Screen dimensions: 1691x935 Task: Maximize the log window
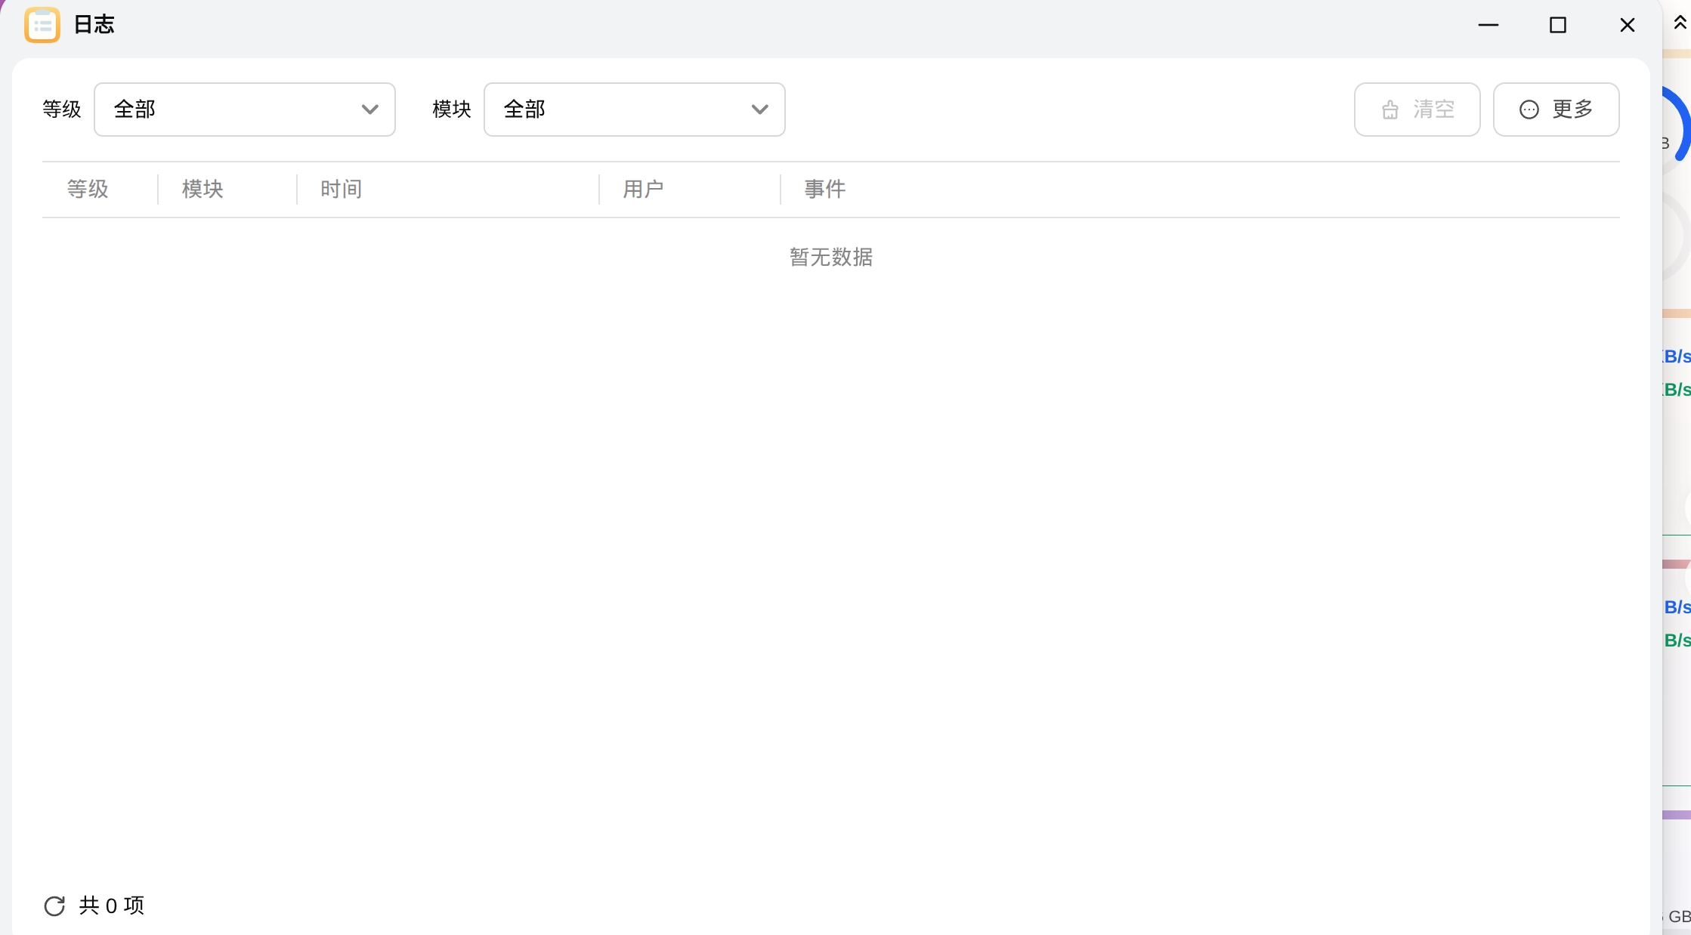(1557, 25)
